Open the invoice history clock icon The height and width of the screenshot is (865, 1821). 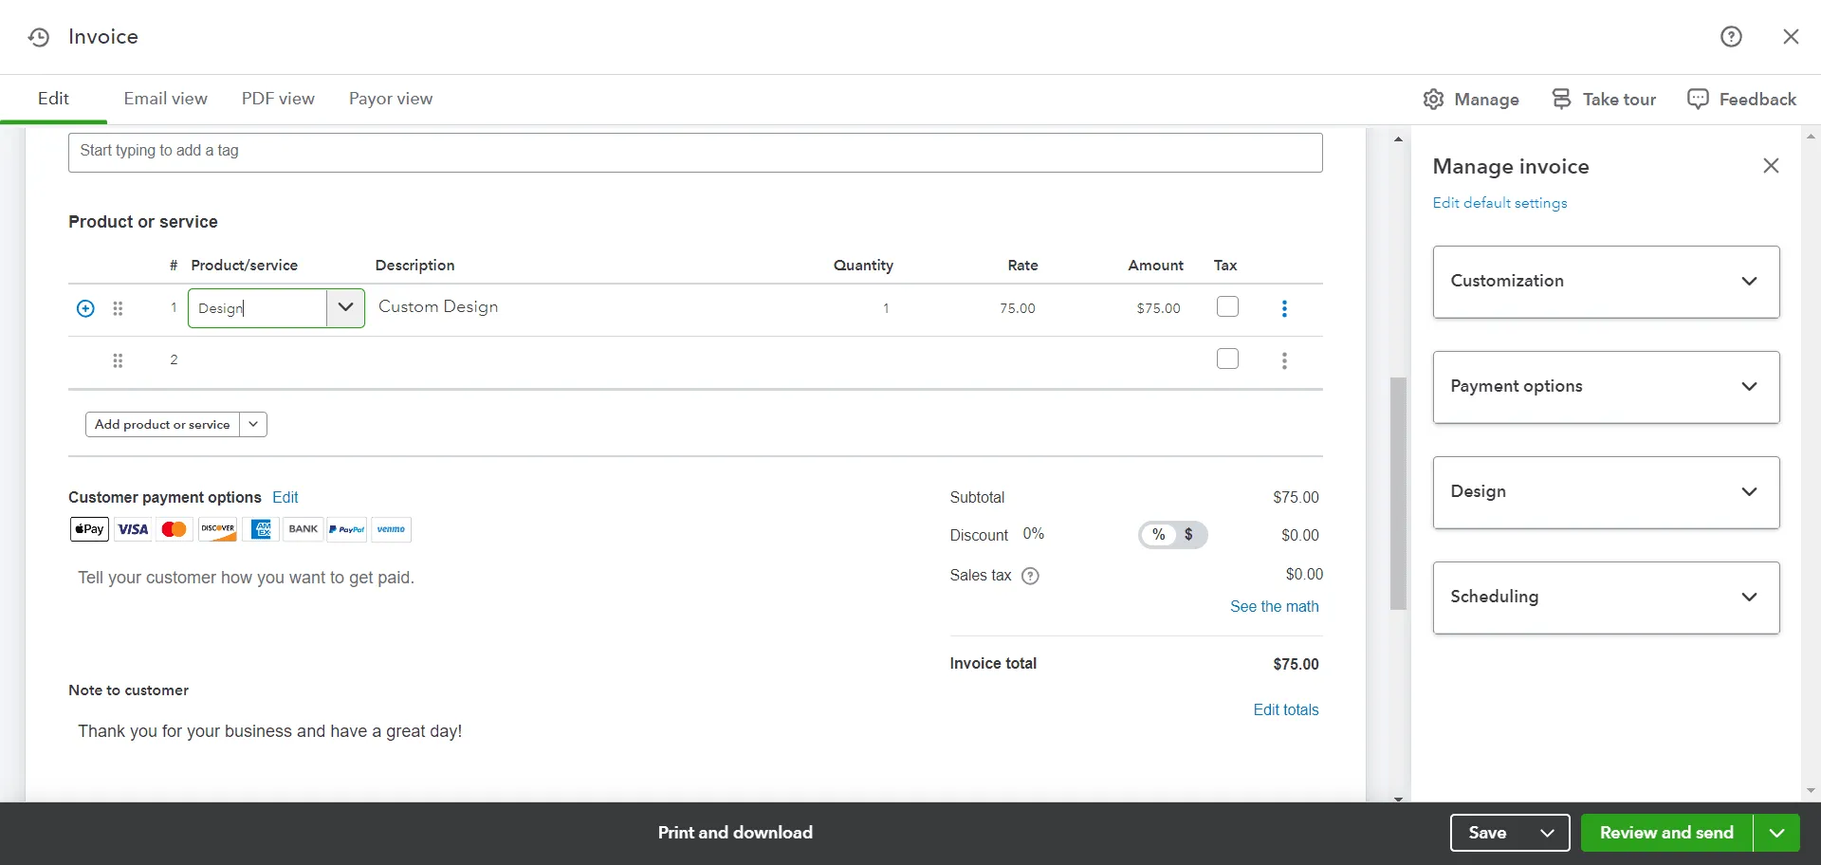pyautogui.click(x=38, y=37)
